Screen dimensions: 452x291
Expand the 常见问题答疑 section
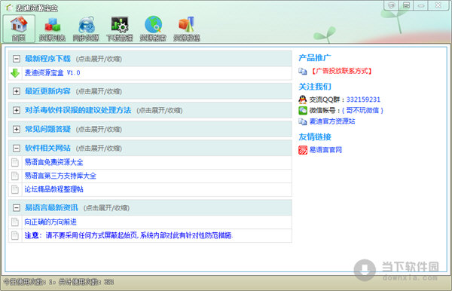pyautogui.click(x=17, y=129)
